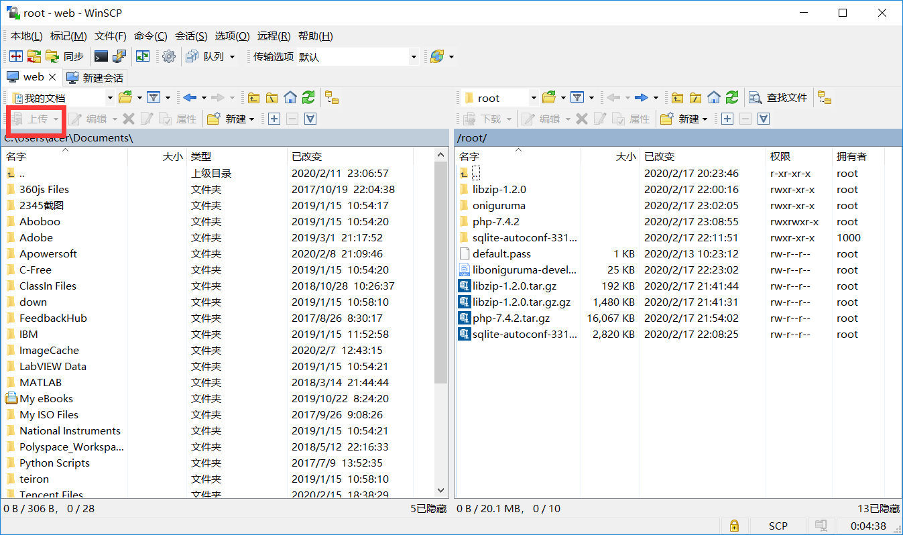903x535 pixels.
Task: Click the local panel filter funnel icon
Action: 154,98
